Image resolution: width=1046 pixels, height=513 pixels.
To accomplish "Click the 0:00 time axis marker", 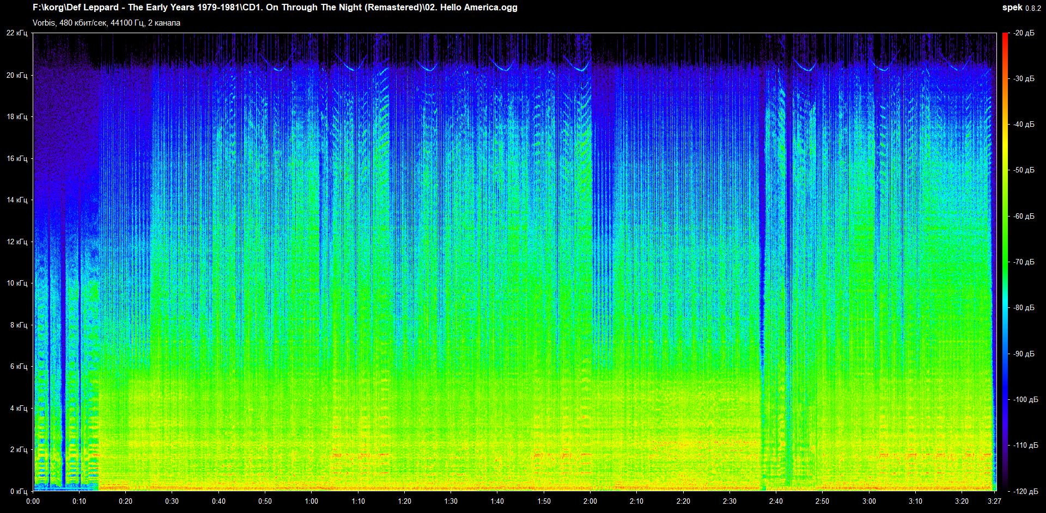I will [33, 501].
